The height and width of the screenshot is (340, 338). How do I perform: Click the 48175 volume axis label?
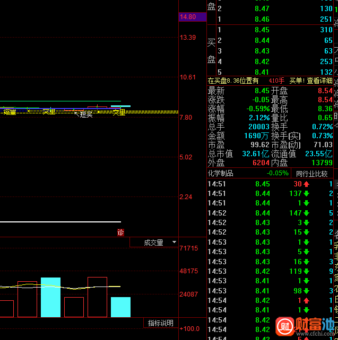tap(189, 271)
